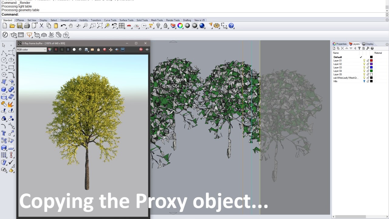Viewport: 389px width, 219px height.
Task: Undo last action with curved arrow
Action: point(64,26)
